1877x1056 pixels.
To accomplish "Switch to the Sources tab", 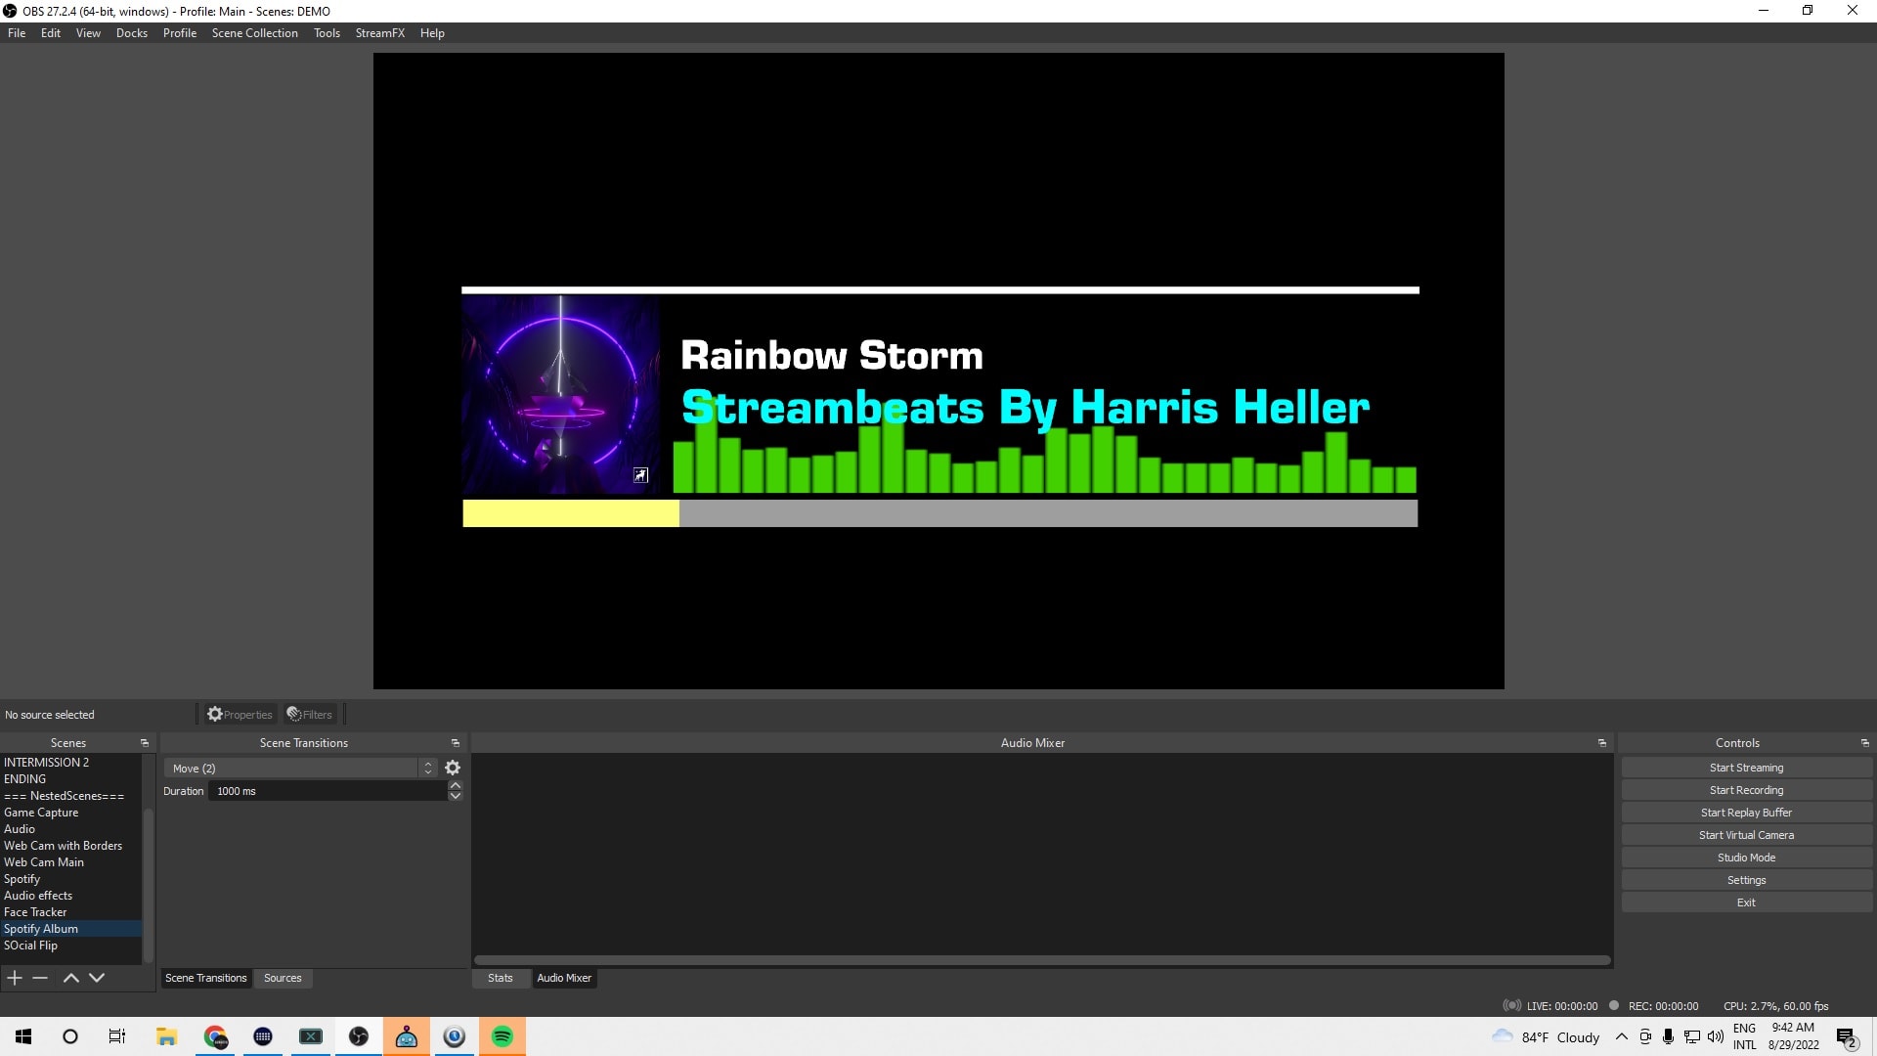I will point(283,978).
